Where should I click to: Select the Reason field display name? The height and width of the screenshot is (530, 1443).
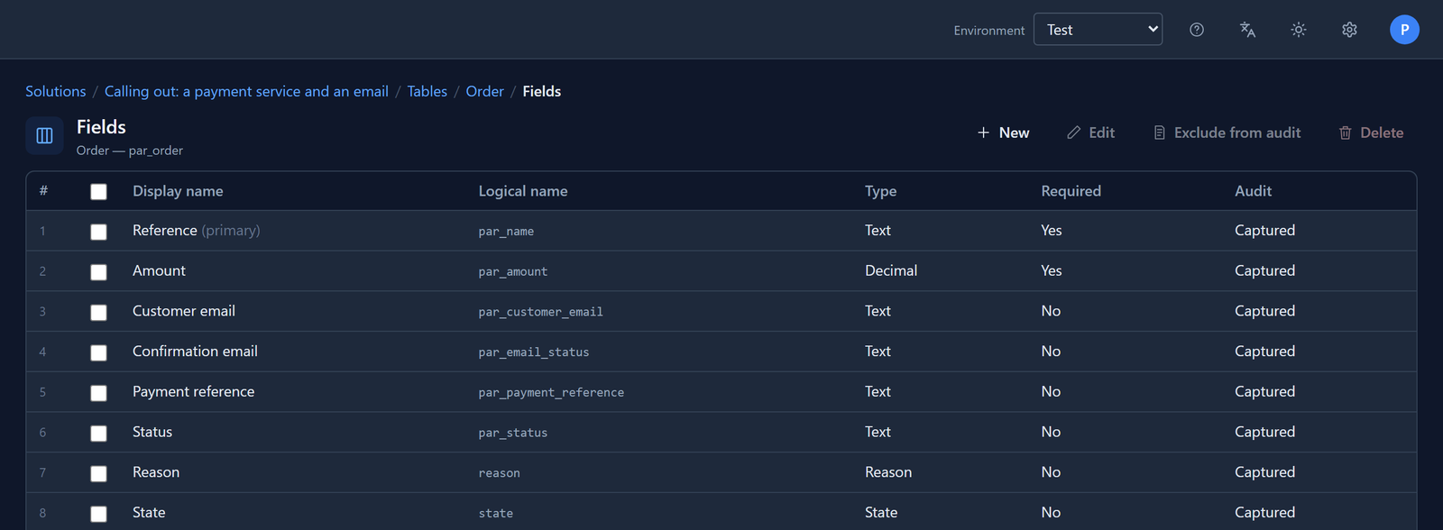156,472
